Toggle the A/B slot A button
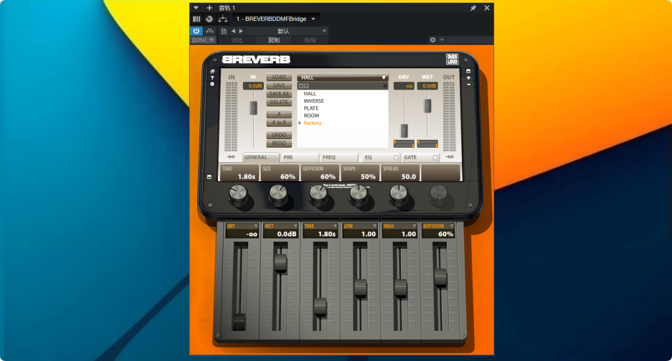This screenshot has width=672, height=361. pos(279,114)
